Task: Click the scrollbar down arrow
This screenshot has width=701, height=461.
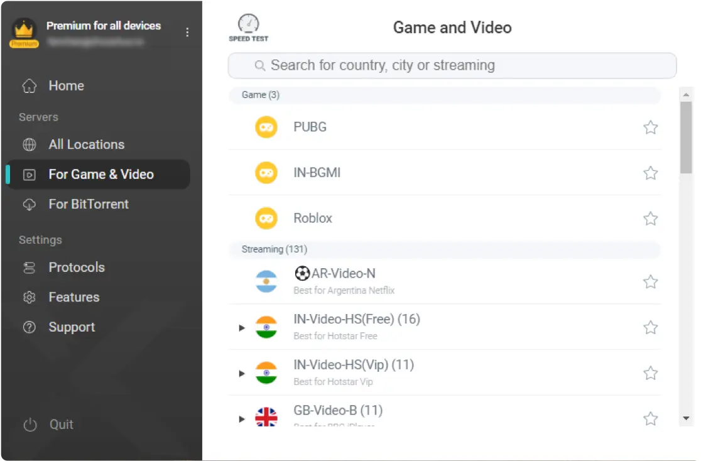Action: [x=686, y=418]
